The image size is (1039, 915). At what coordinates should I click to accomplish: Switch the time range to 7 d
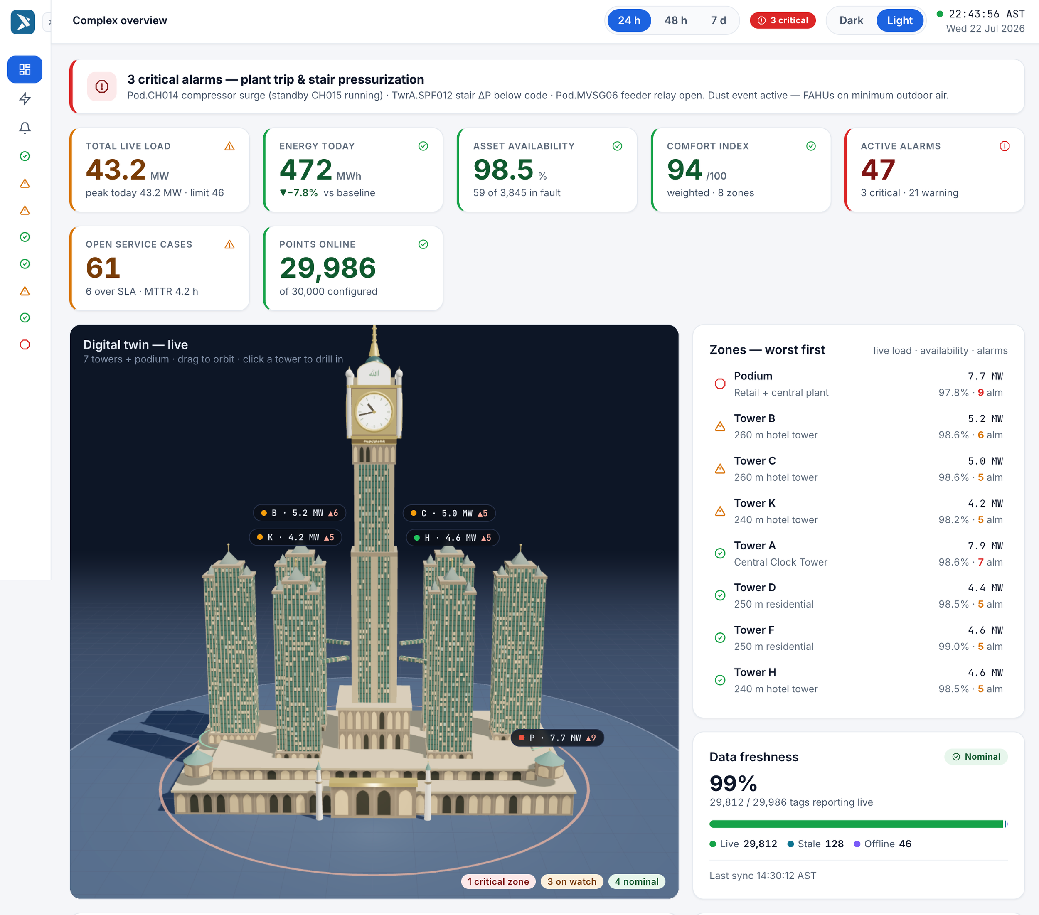click(x=718, y=20)
